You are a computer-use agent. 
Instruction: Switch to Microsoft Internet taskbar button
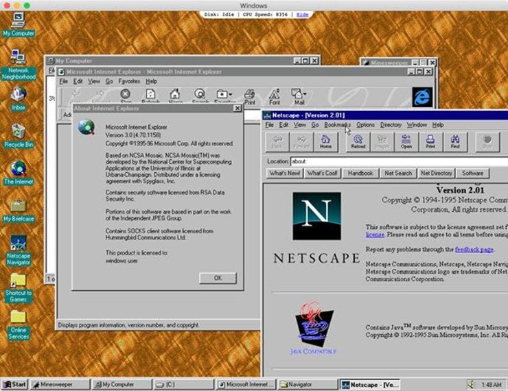246,385
